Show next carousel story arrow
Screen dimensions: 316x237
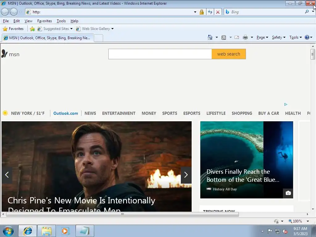(186, 175)
